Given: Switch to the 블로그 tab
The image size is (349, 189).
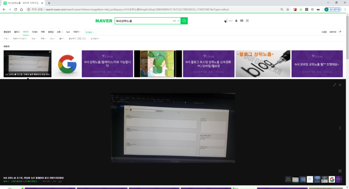Looking at the screenshot, I should (x=17, y=32).
